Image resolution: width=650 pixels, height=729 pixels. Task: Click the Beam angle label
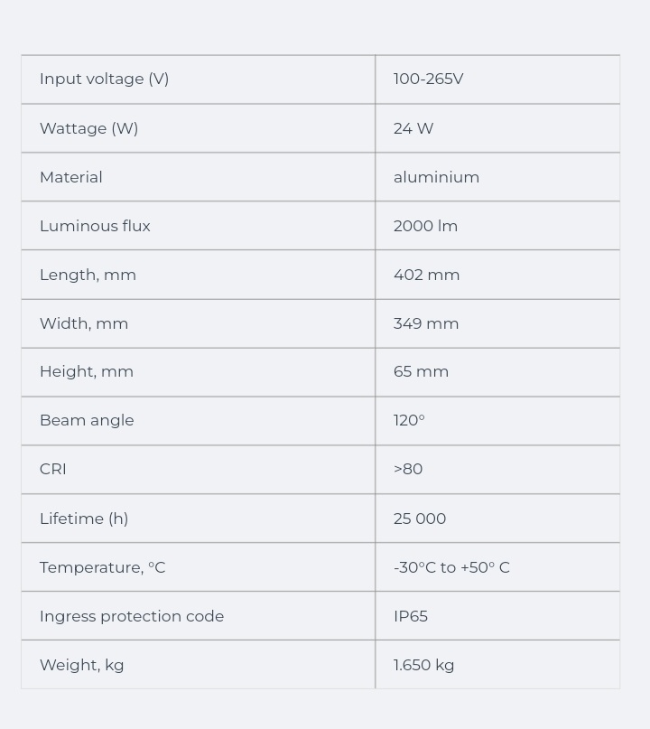[x=87, y=420]
